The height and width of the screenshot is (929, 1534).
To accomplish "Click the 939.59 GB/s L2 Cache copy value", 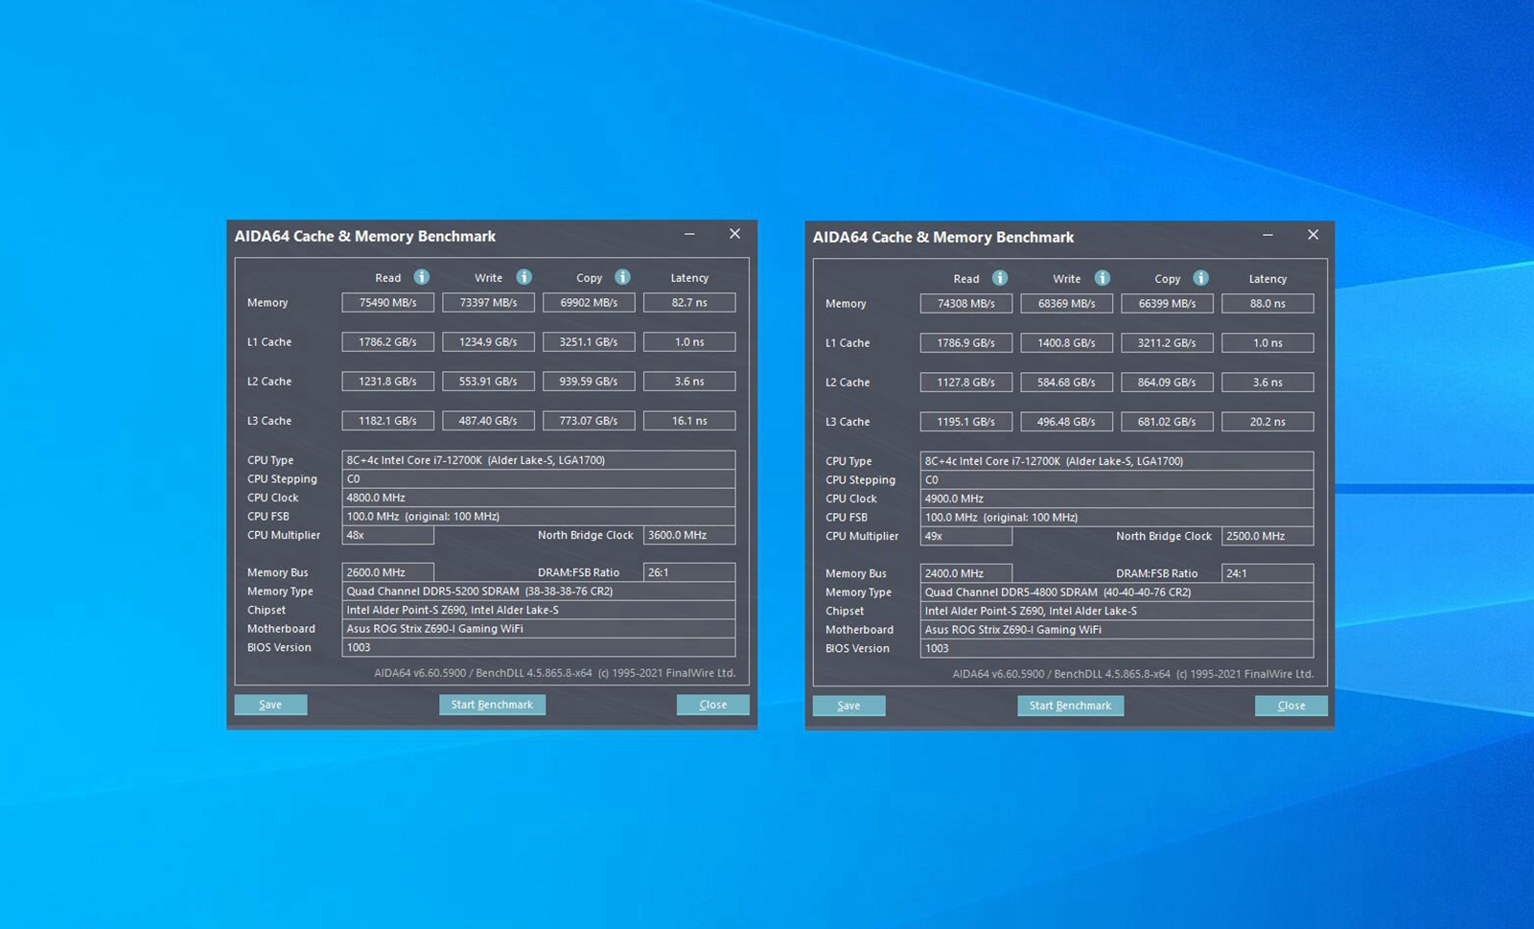I will (x=590, y=382).
